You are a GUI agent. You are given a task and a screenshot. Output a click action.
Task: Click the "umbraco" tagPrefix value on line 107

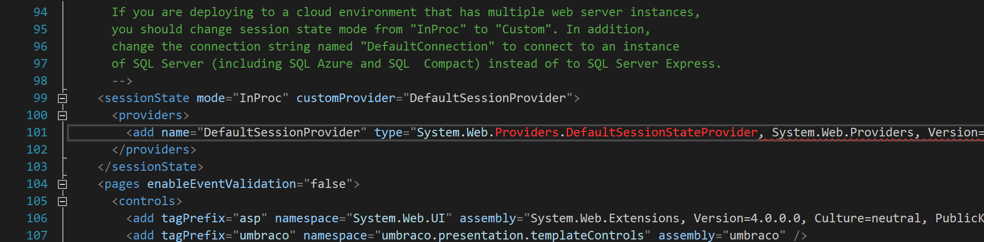click(x=264, y=235)
